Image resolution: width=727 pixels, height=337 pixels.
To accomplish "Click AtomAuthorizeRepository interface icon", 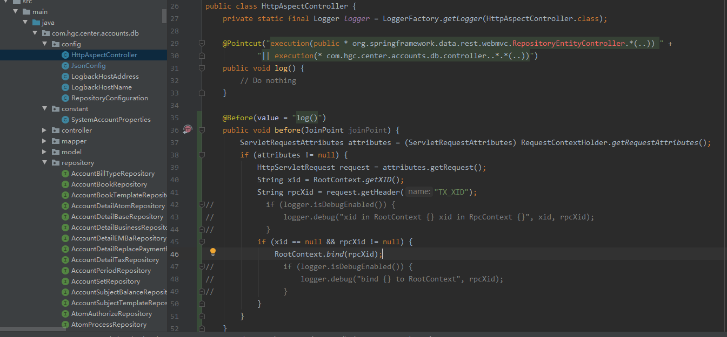I will 65,314.
